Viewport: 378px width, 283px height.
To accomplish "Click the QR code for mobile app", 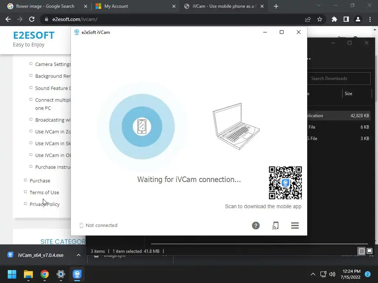I will coord(285,183).
